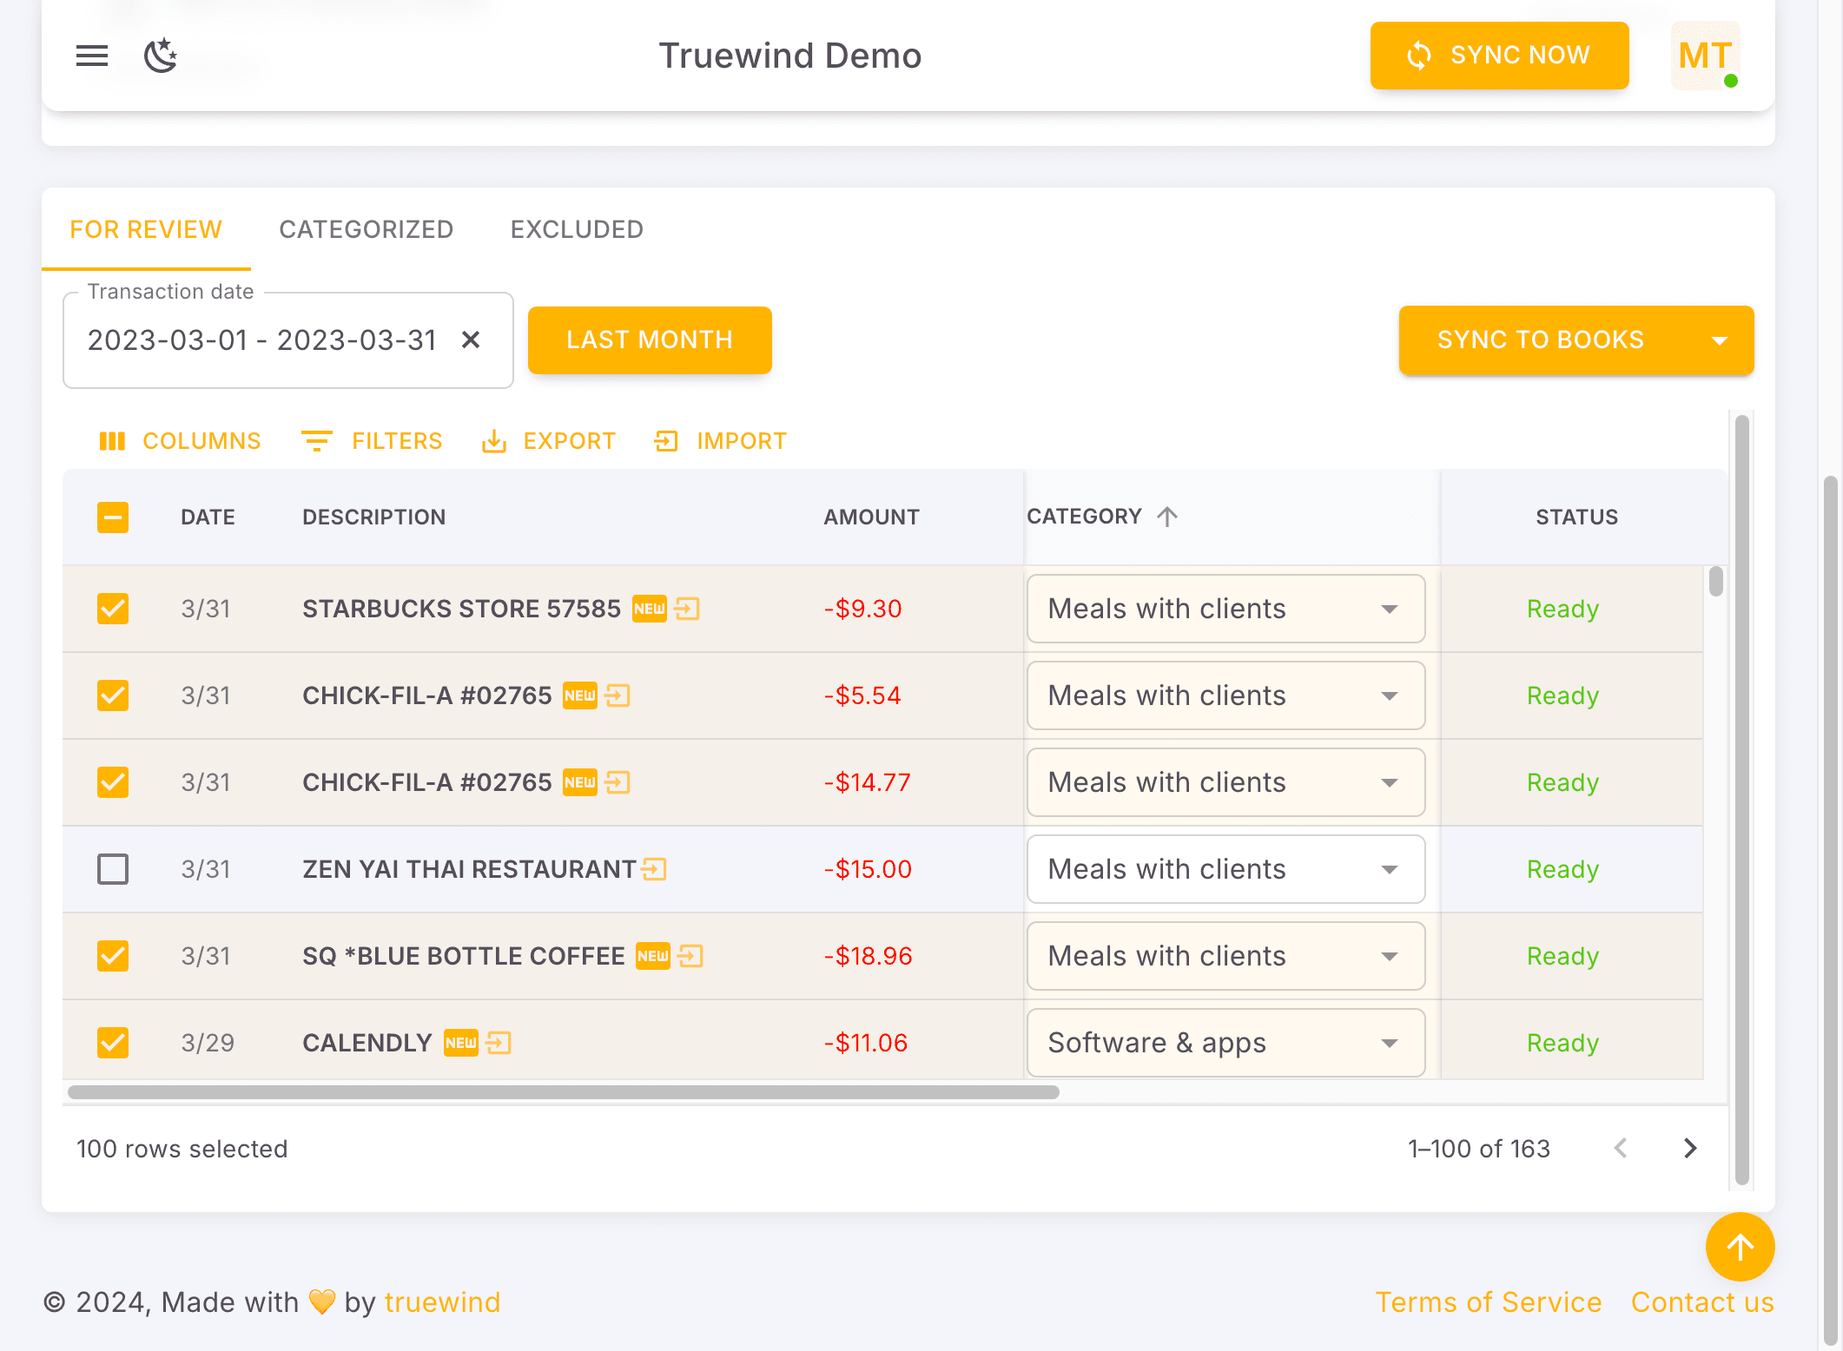Open the hamburger navigation menu
Image resolution: width=1843 pixels, height=1351 pixels.
91,56
